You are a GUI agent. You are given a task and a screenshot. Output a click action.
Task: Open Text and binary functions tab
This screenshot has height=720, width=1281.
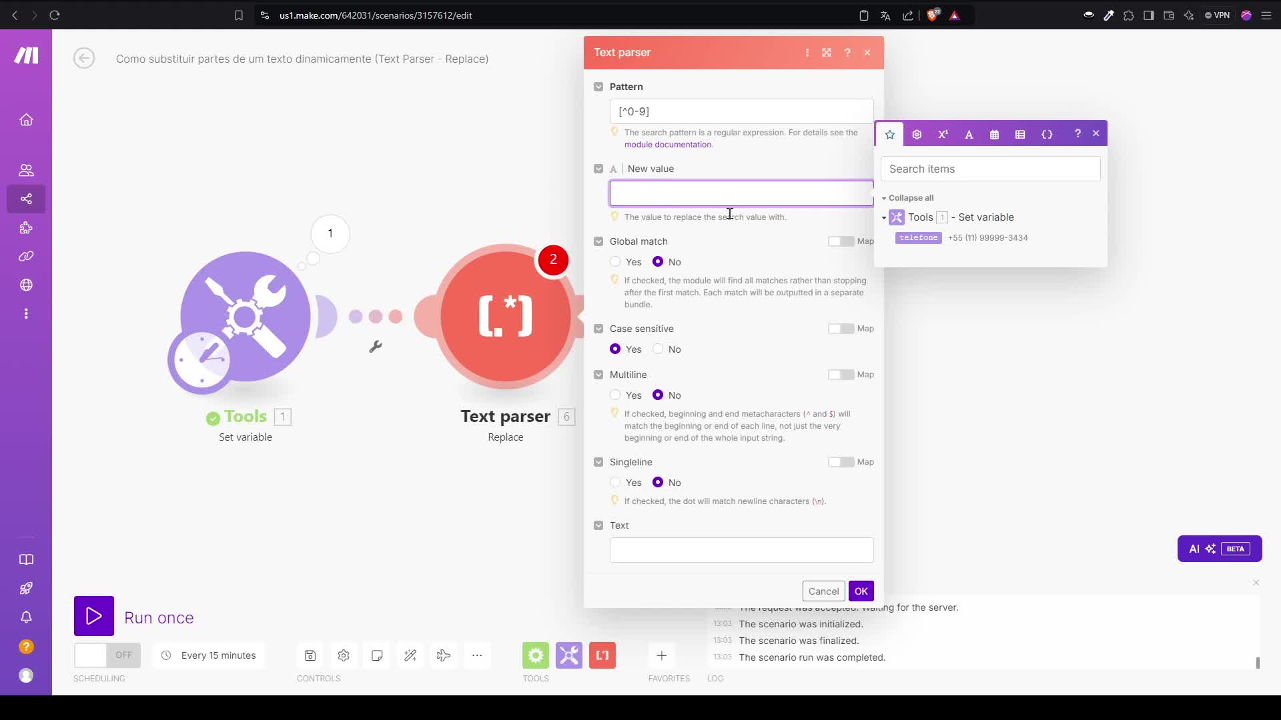[969, 134]
